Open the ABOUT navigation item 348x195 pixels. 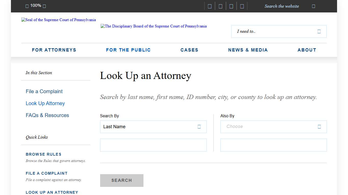(x=307, y=50)
